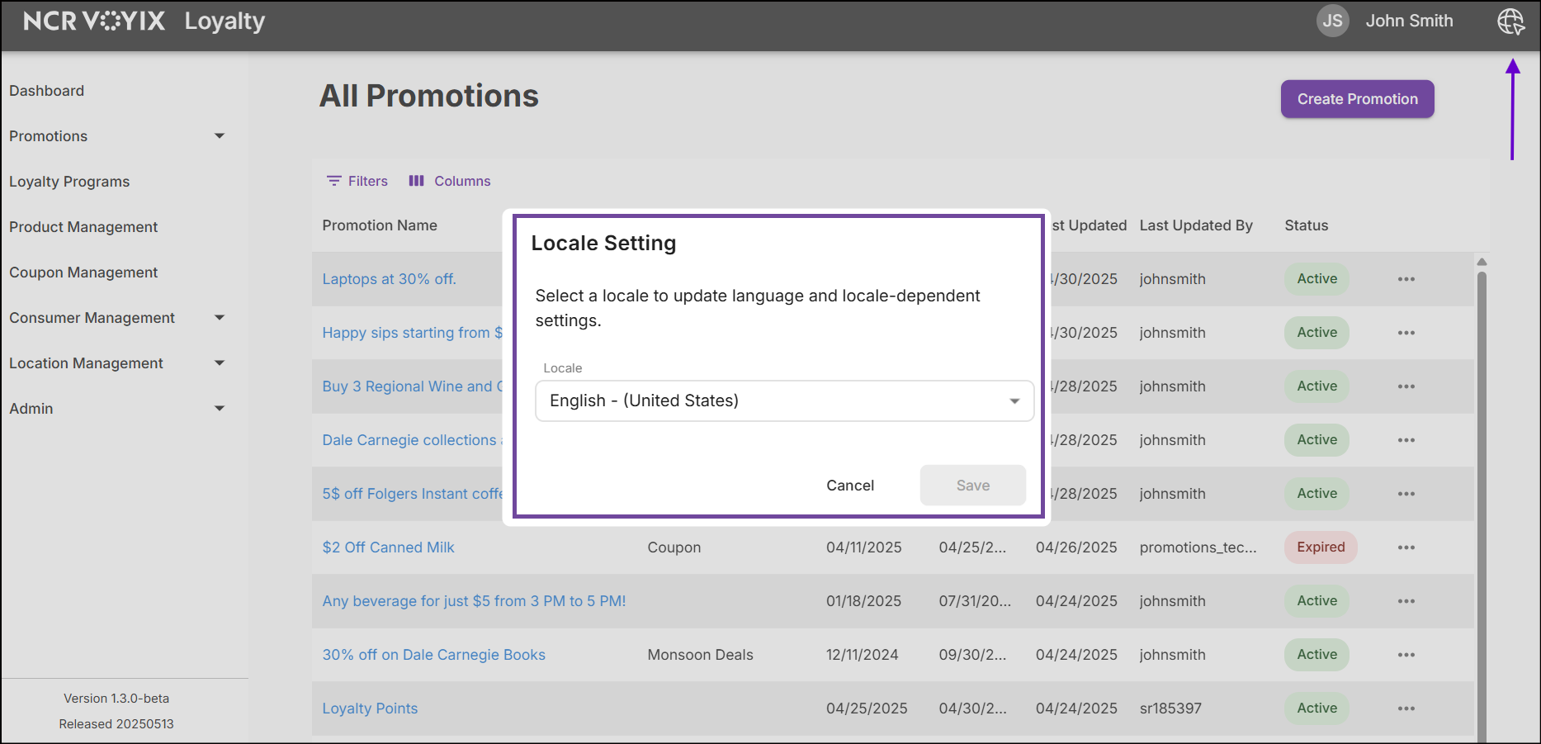Click Active badge in Laptops at 30% row

tap(1316, 279)
